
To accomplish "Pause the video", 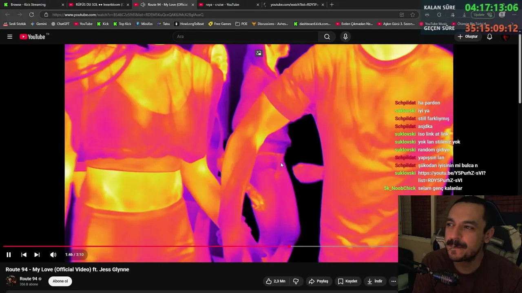I will coord(9,255).
